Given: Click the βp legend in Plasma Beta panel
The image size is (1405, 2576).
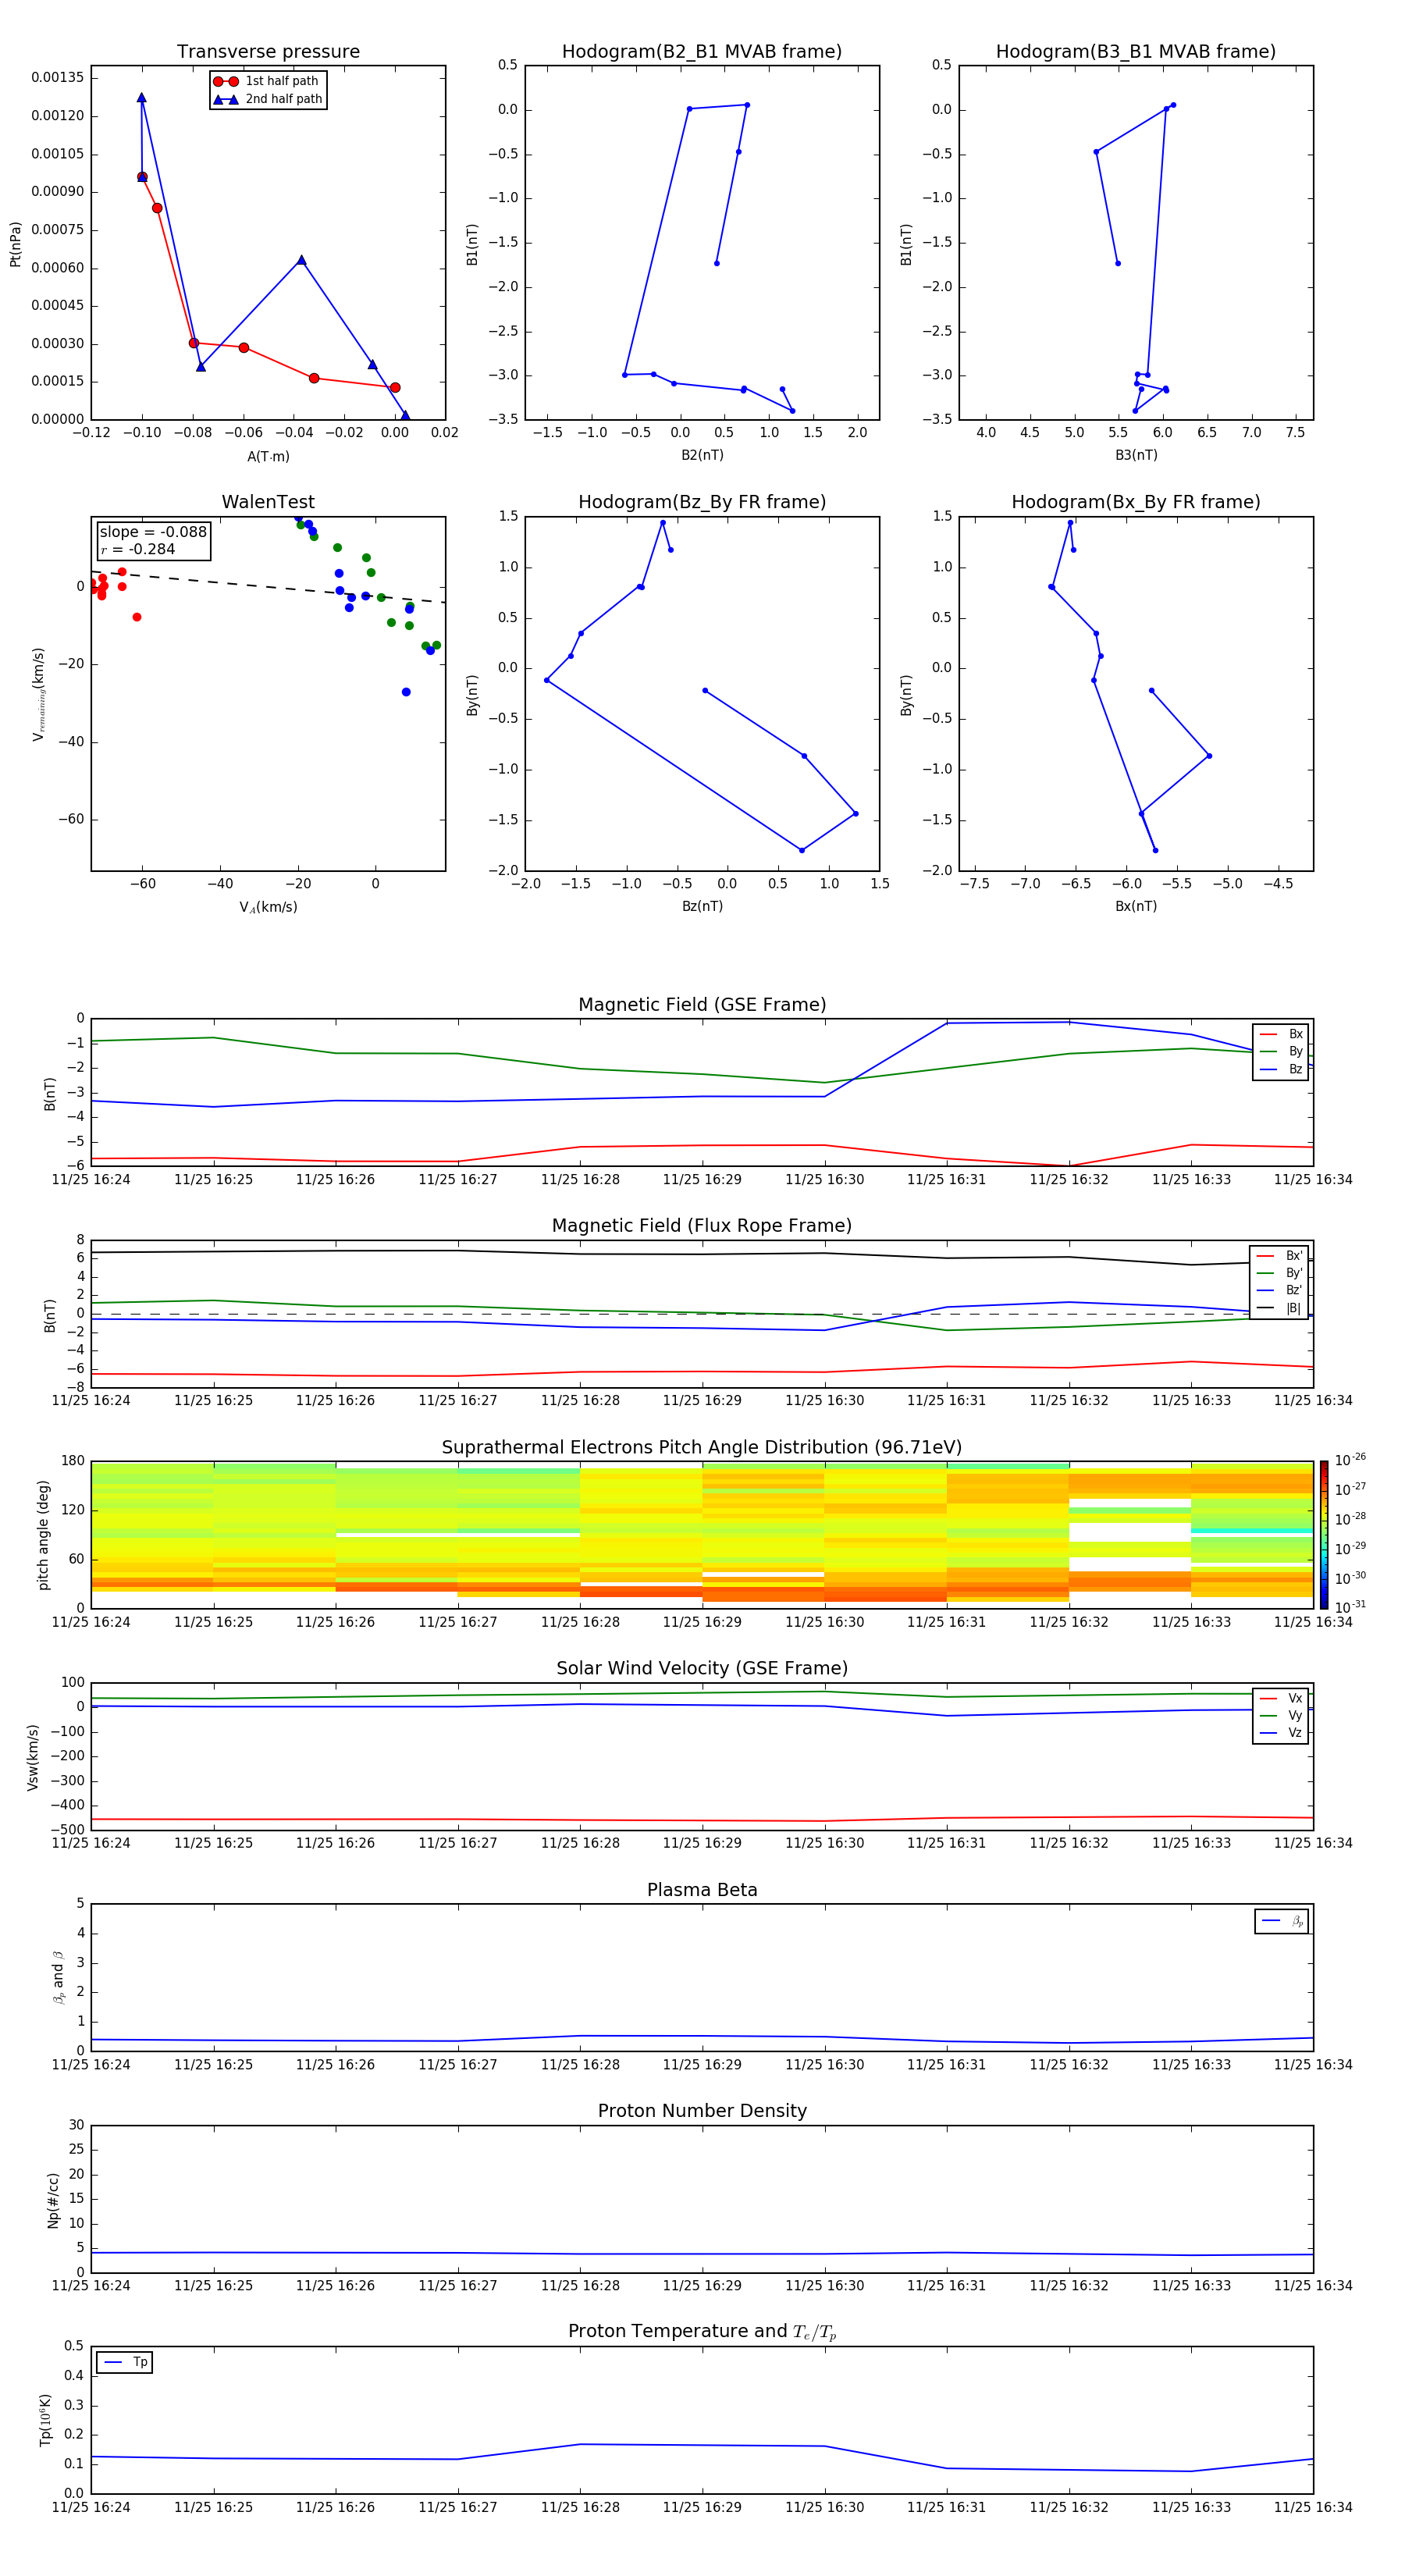Looking at the screenshot, I should [x=1282, y=1921].
